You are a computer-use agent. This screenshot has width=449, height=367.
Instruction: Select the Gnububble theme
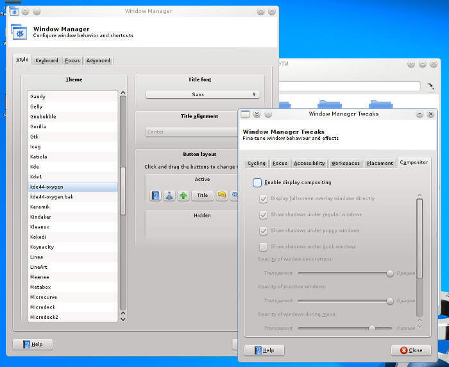tap(72, 117)
